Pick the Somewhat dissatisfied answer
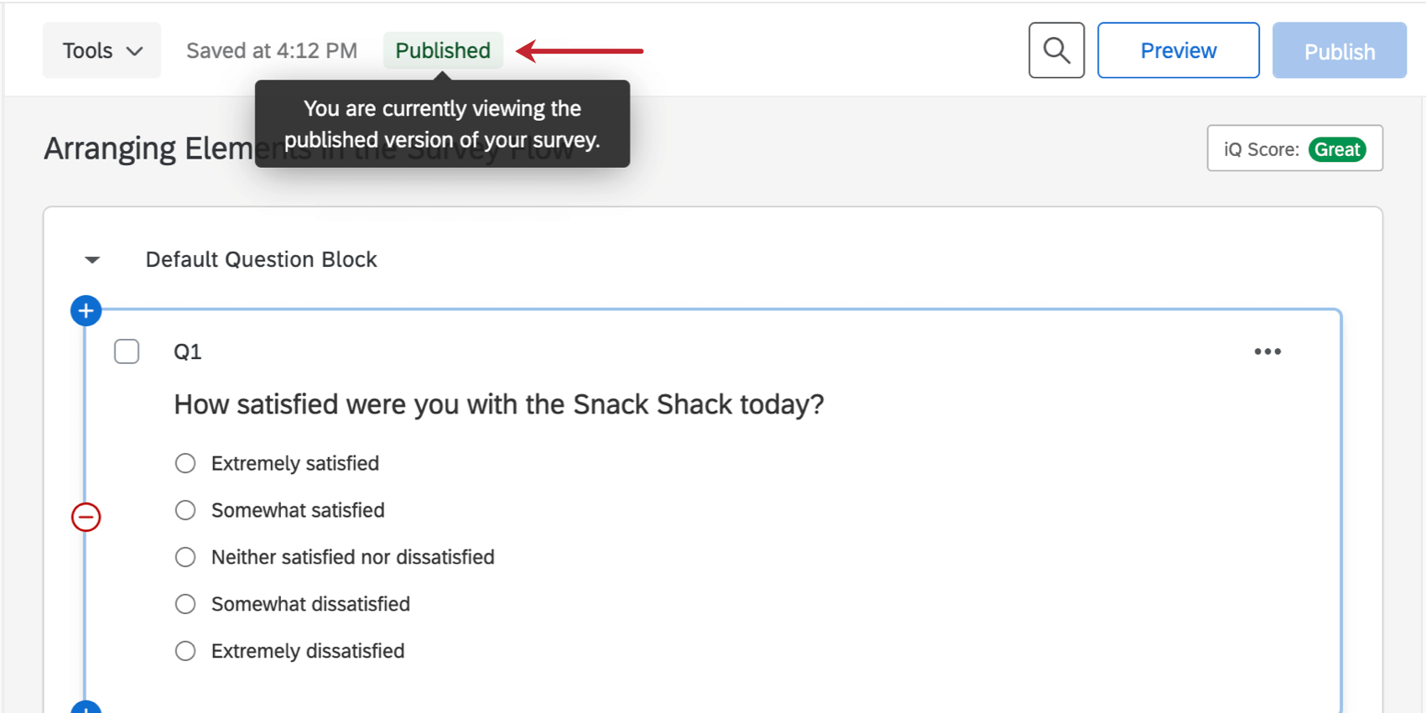 click(185, 604)
